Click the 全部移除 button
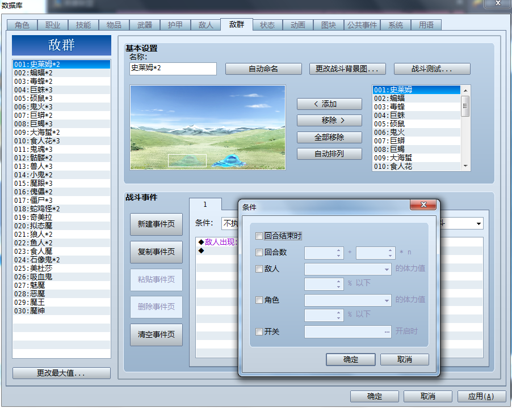 329,137
